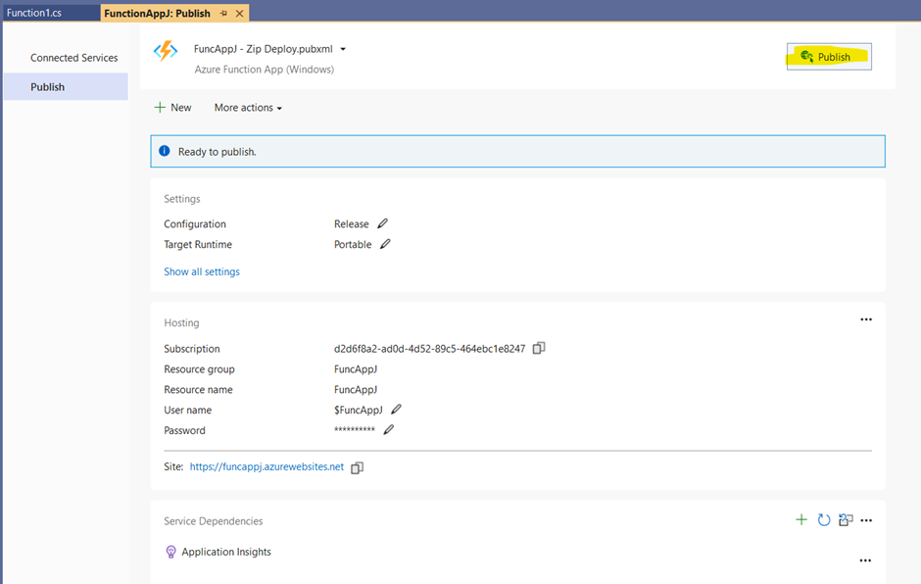The height and width of the screenshot is (584, 921).
Task: Click the FuncAppJ - Zip Deploy.pubxml profile name
Action: 264,49
